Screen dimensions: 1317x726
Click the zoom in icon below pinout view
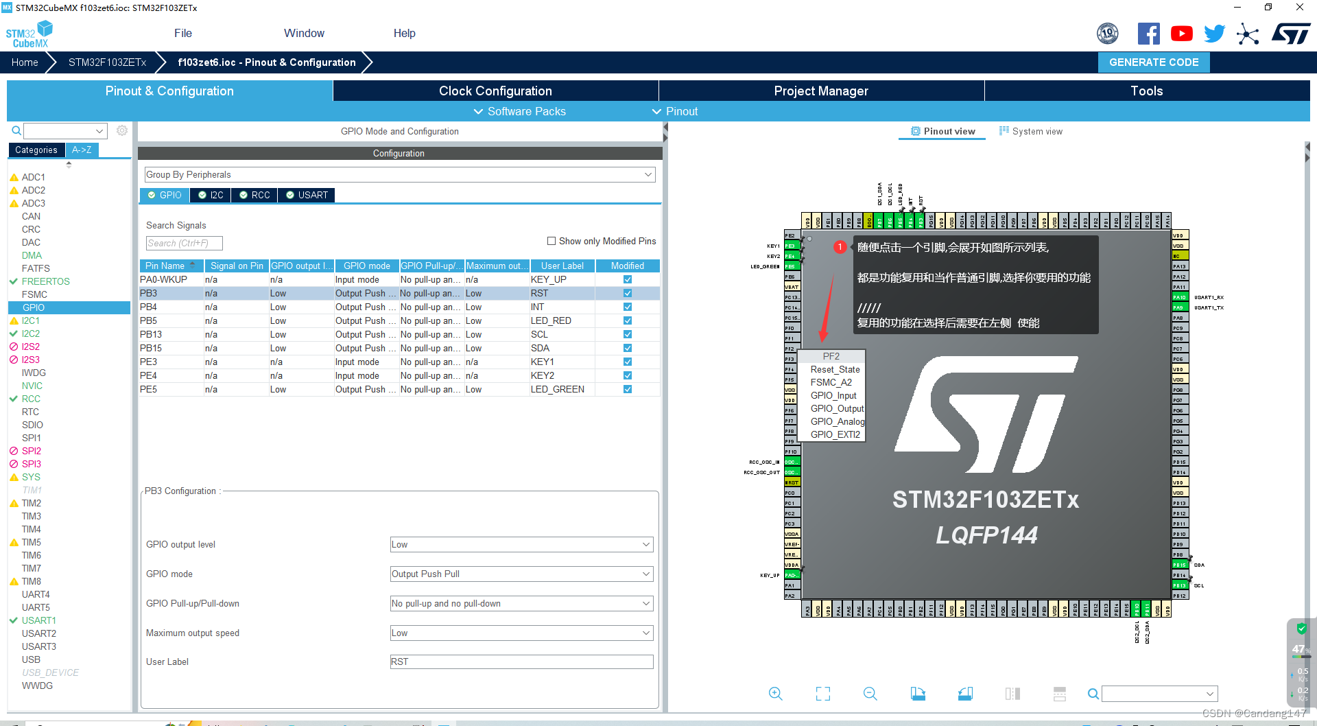[x=776, y=694]
